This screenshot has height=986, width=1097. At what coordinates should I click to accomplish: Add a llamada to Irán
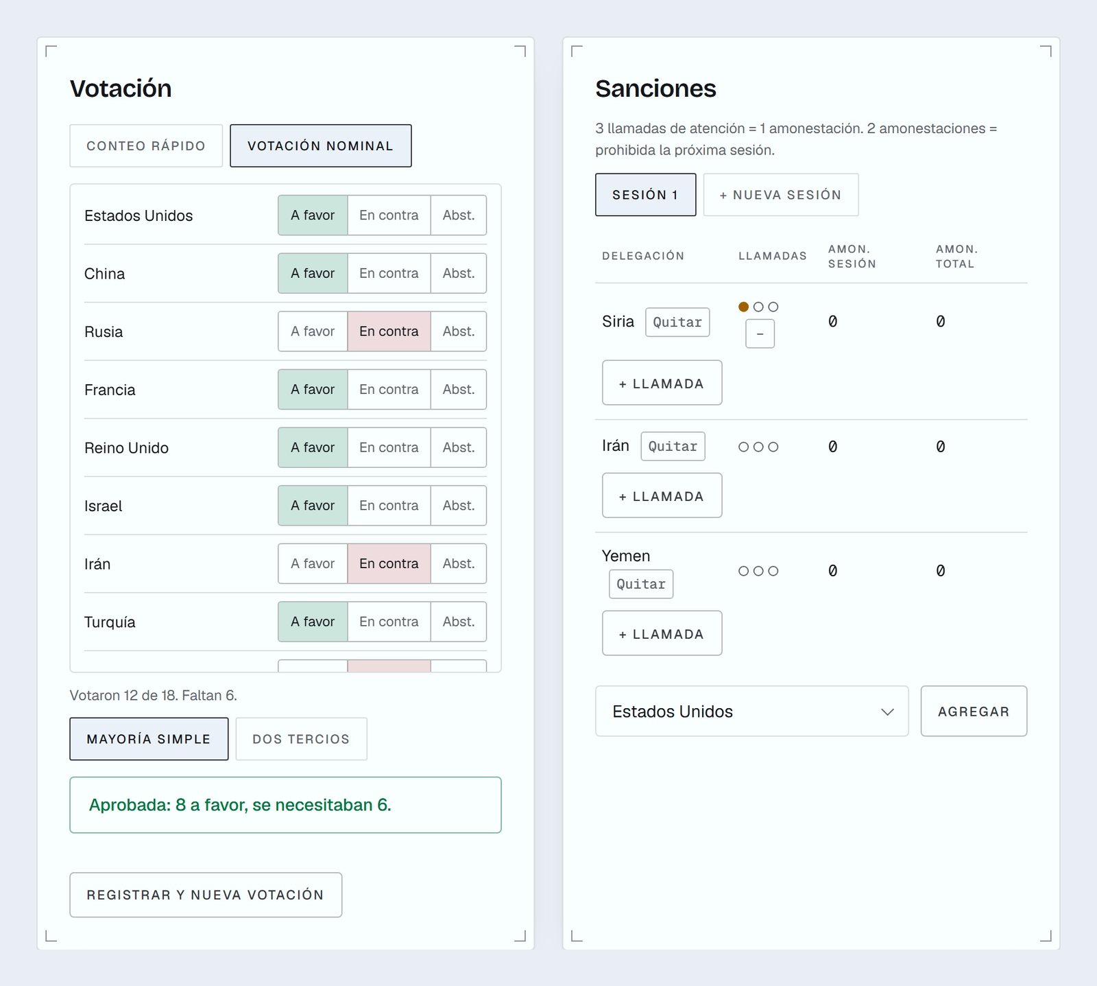pyautogui.click(x=662, y=495)
